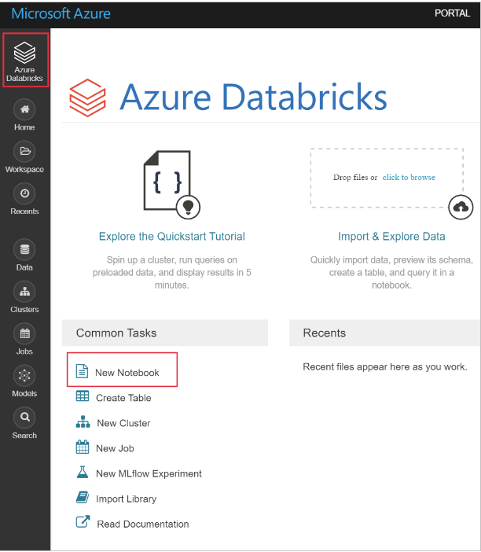The height and width of the screenshot is (552, 481).
Task: Select Create Table task
Action: pyautogui.click(x=123, y=398)
